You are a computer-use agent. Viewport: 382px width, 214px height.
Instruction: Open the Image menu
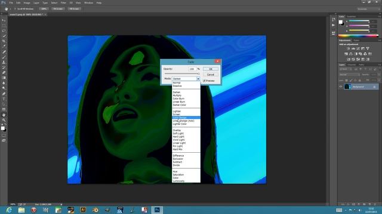pos(27,2)
